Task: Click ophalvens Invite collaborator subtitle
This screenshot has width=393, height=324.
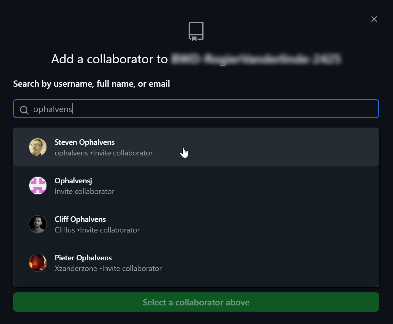Action: 104,153
